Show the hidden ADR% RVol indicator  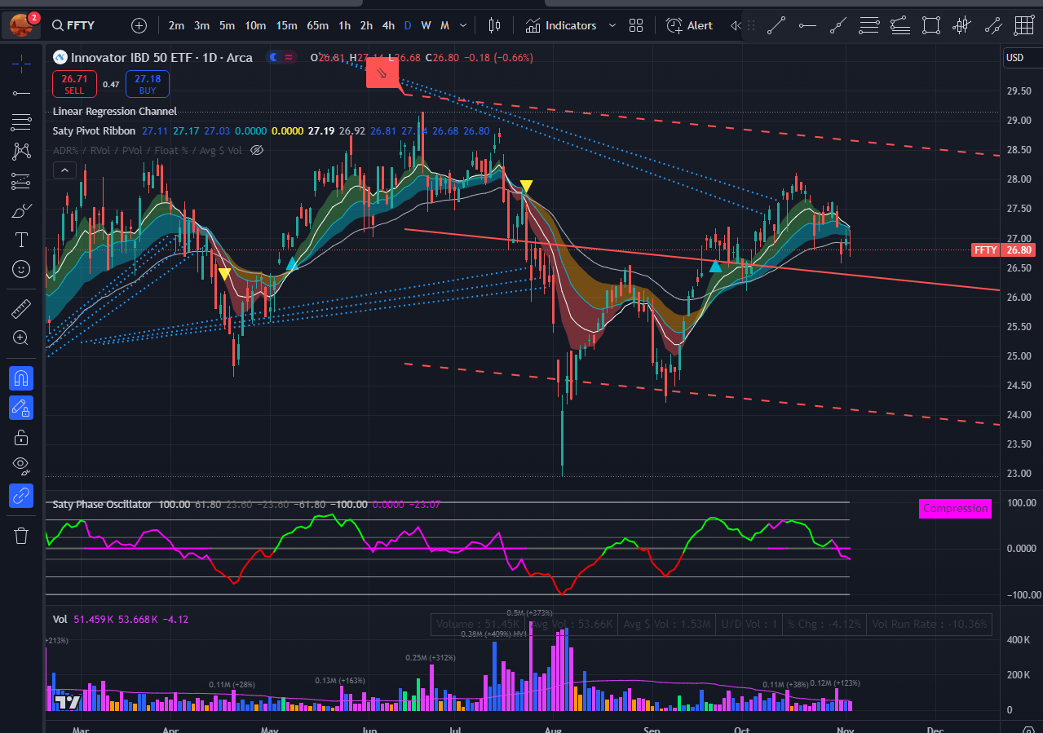[x=256, y=150]
